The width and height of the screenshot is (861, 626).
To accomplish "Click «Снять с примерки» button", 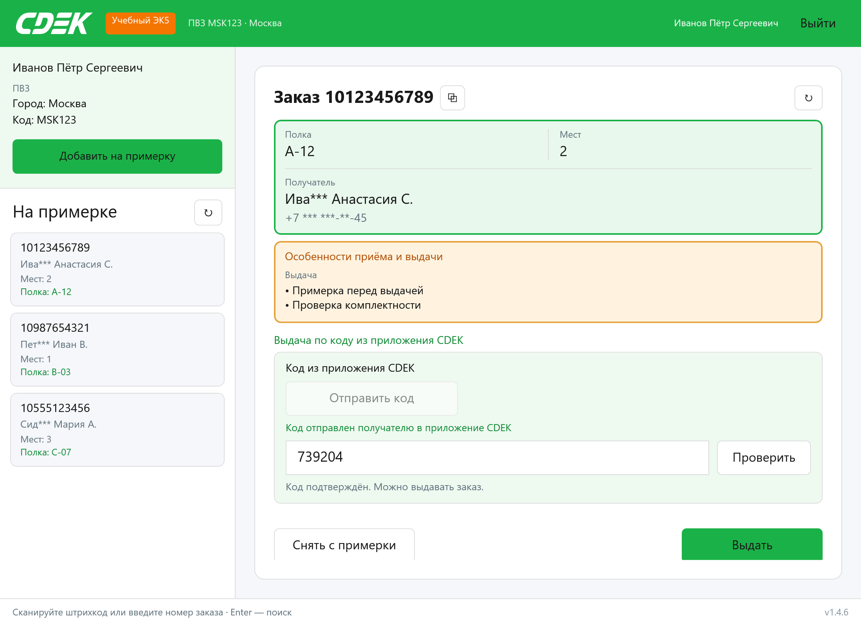I will (x=344, y=545).
